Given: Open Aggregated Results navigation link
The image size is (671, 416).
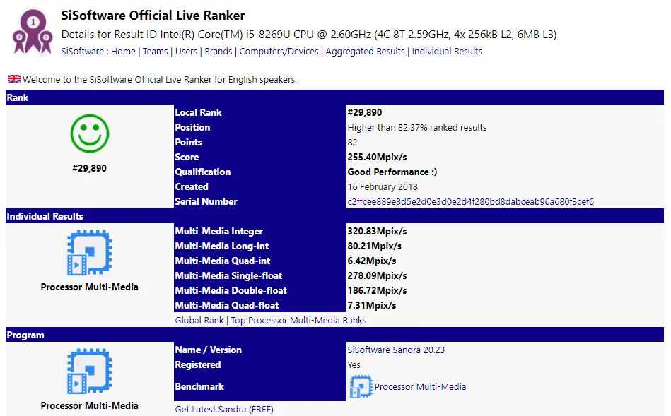Looking at the screenshot, I should click(x=365, y=52).
